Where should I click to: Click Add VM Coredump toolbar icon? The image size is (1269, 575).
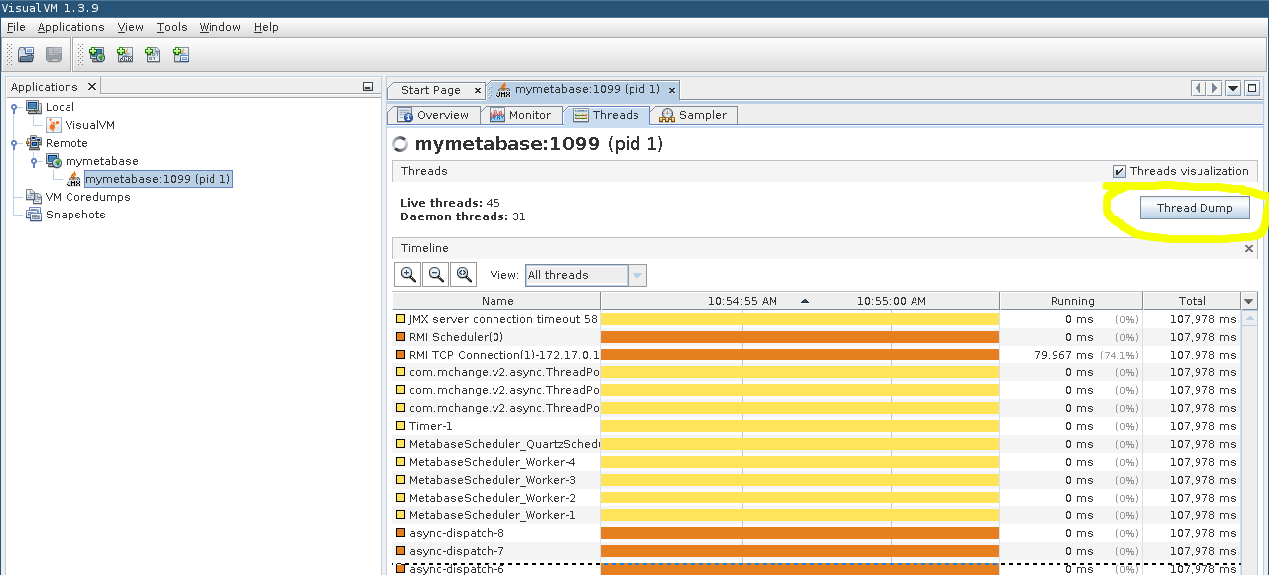click(153, 55)
